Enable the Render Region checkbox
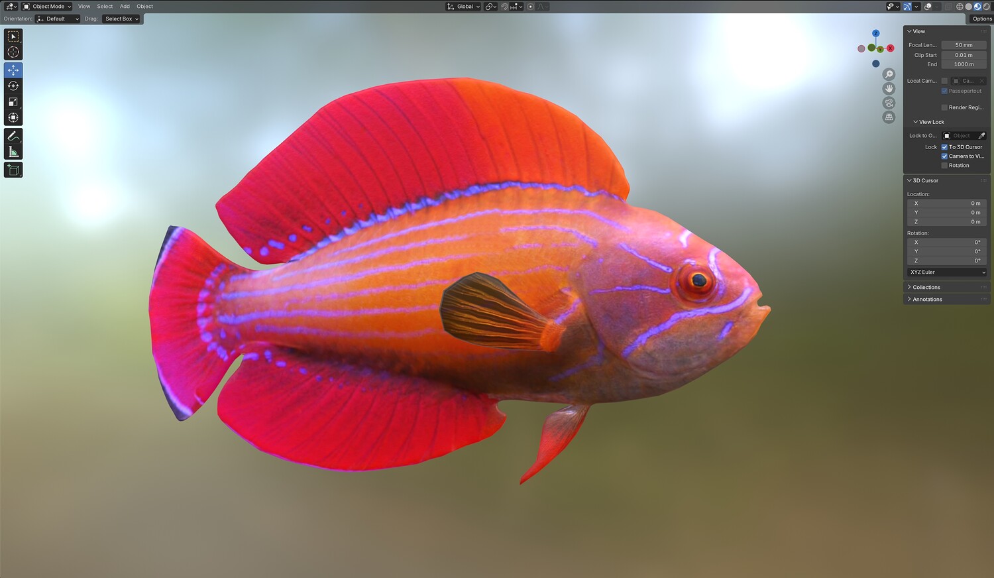The image size is (994, 578). pyautogui.click(x=944, y=107)
